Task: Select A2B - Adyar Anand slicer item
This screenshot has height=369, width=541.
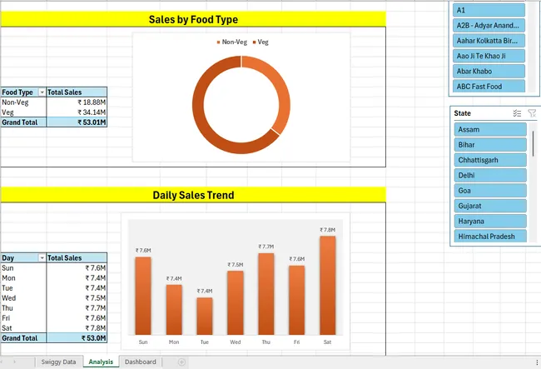Action: point(489,25)
